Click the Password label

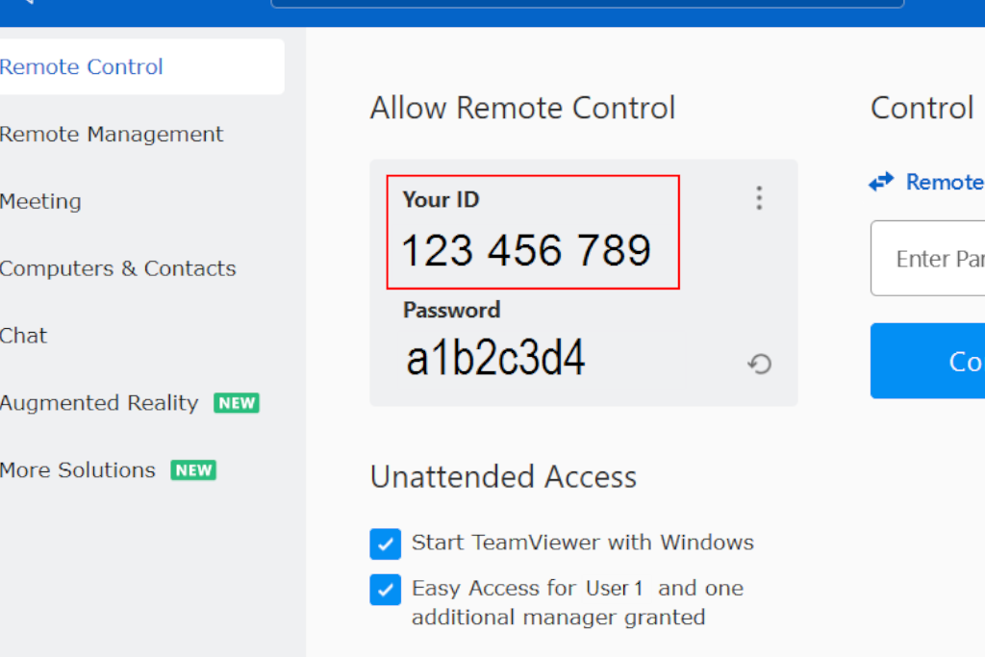[x=452, y=310]
